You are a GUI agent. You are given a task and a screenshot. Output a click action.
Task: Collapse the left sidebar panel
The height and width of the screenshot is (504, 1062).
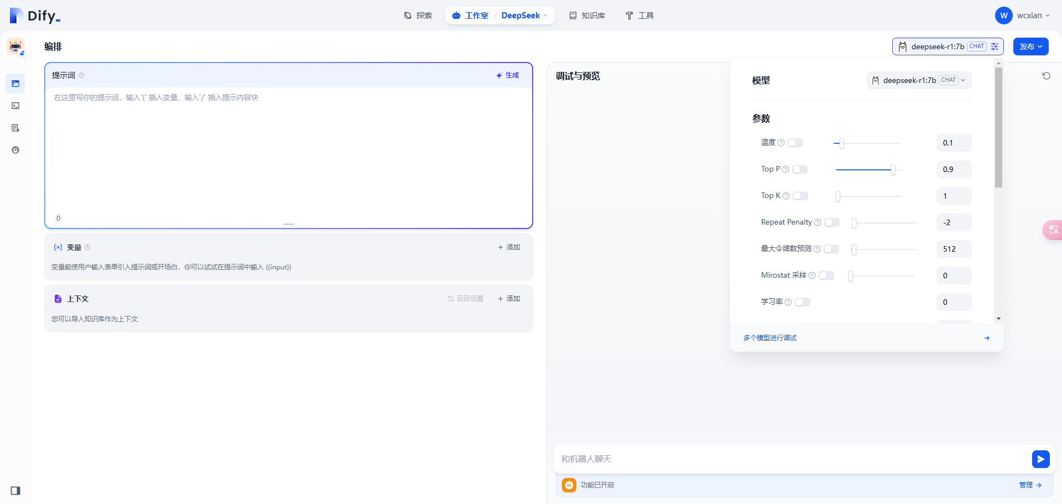pos(15,491)
